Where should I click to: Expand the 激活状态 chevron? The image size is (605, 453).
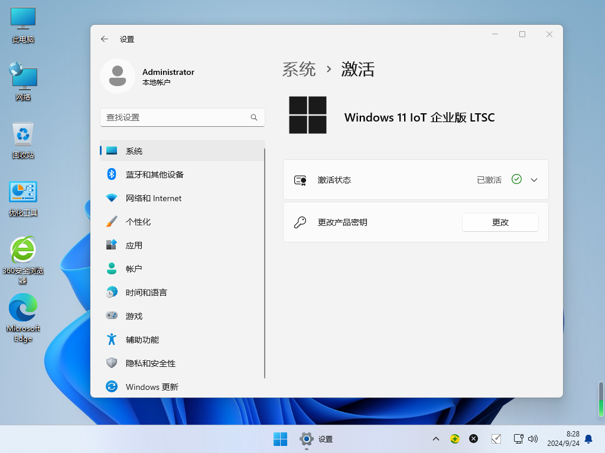coord(534,180)
